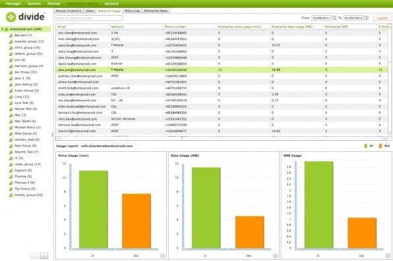
Task: Open the Domain menu
Action: tap(34, 4)
